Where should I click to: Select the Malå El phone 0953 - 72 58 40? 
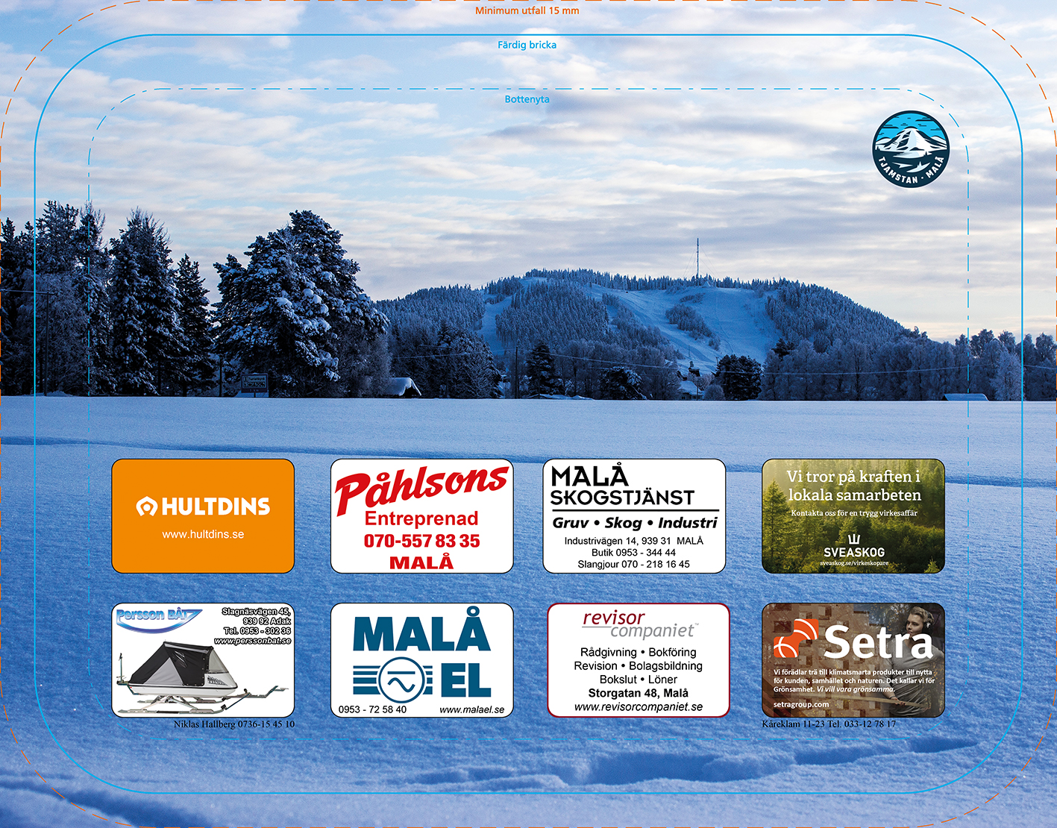[372, 709]
